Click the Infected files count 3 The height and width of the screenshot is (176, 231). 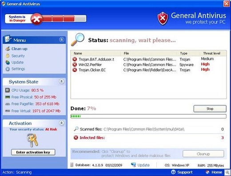pos(223,138)
